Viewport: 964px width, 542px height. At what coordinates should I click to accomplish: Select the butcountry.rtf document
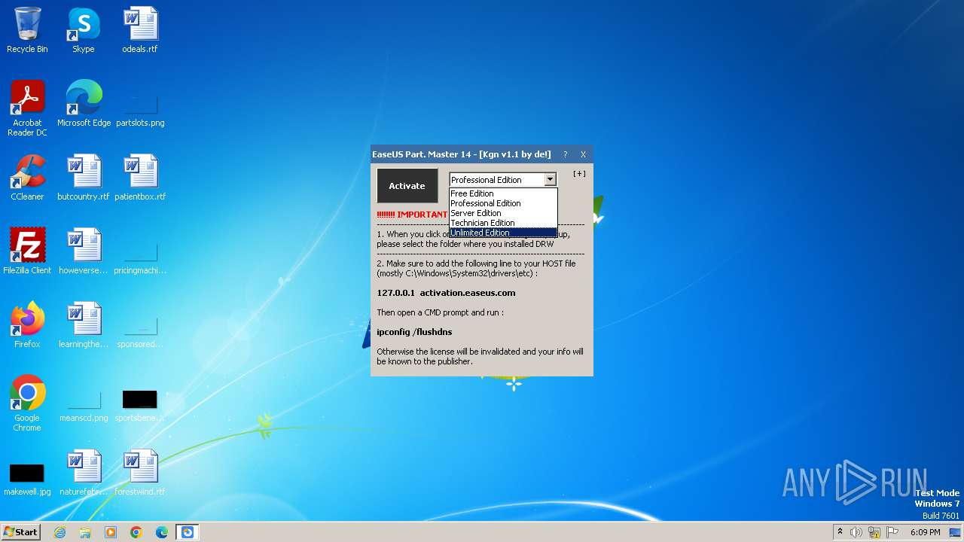point(84,178)
